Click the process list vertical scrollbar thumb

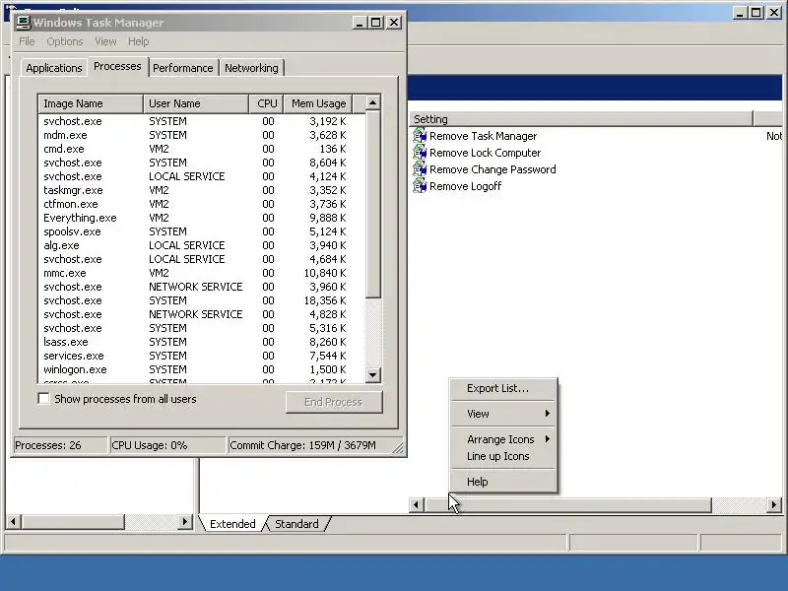pyautogui.click(x=372, y=205)
